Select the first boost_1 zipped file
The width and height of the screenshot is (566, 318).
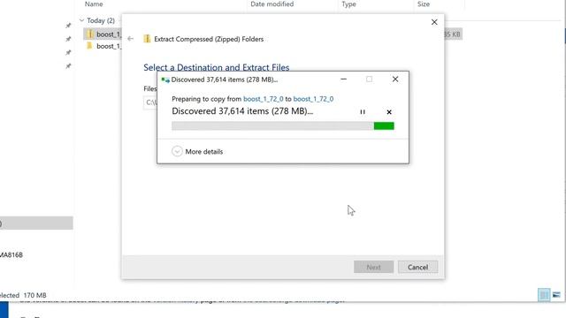103,34
